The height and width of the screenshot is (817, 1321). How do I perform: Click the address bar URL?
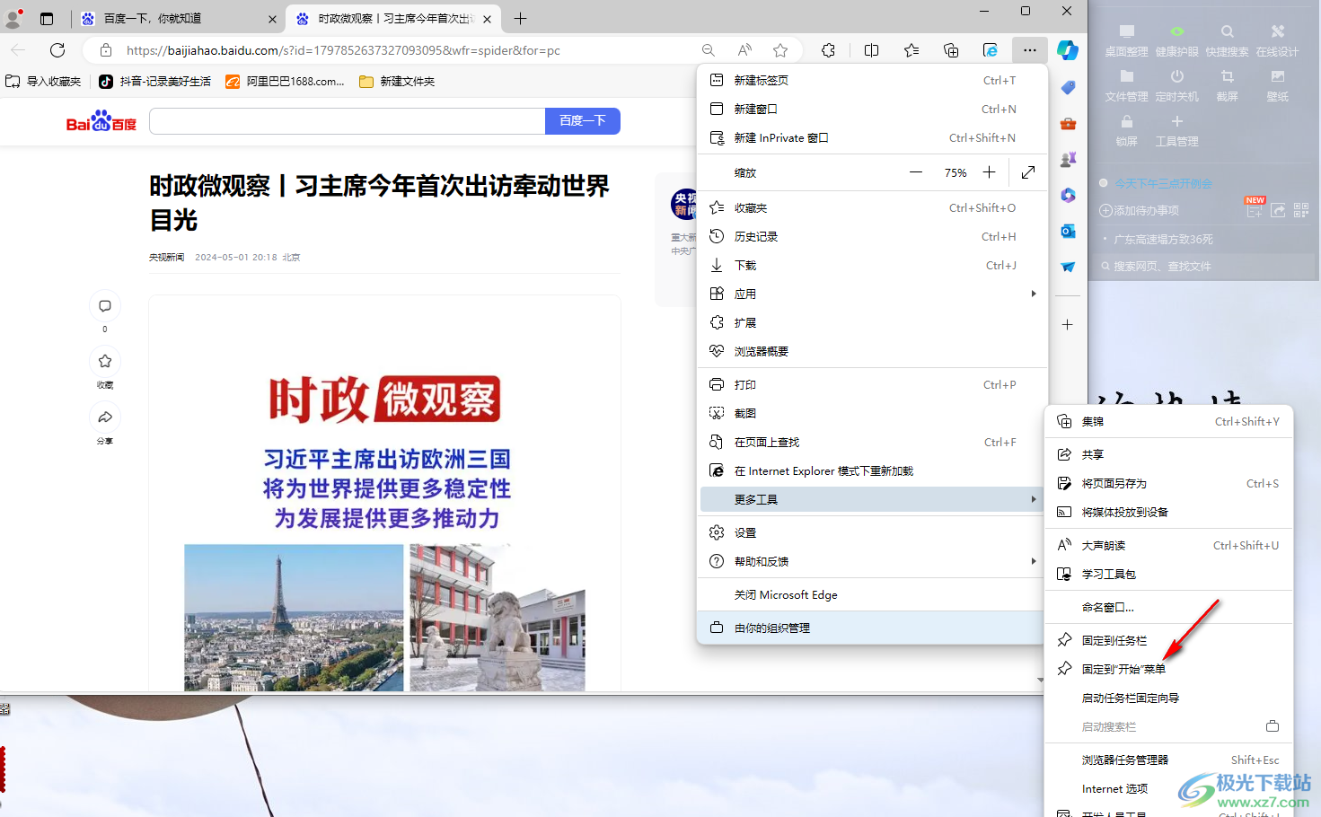click(343, 50)
